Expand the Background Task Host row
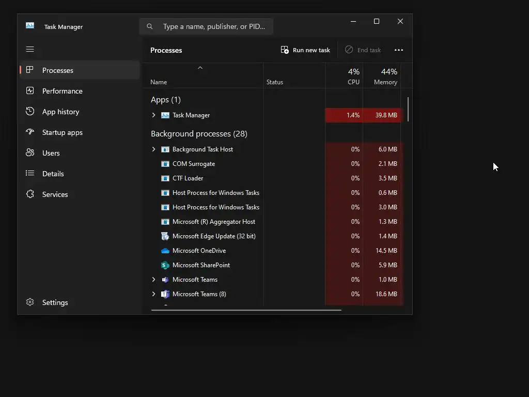Viewport: 529px width, 397px height. click(153, 149)
